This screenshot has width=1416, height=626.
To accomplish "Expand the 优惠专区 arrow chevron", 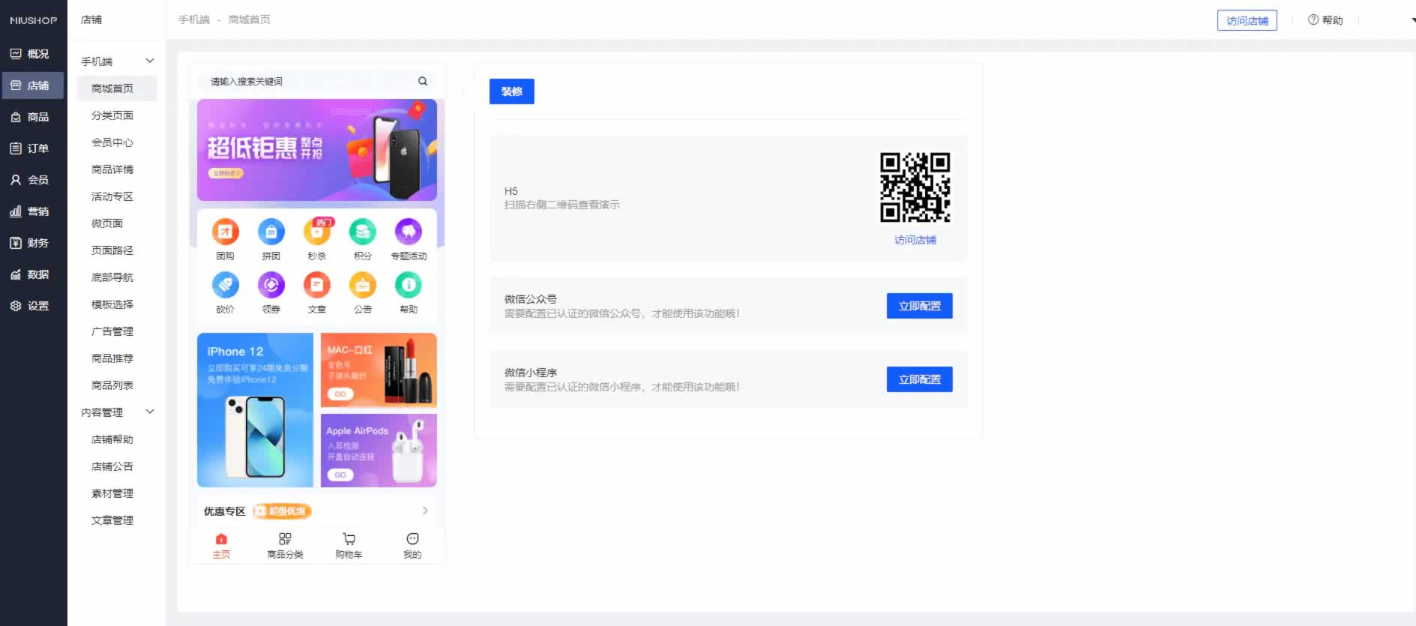I will 425,511.
